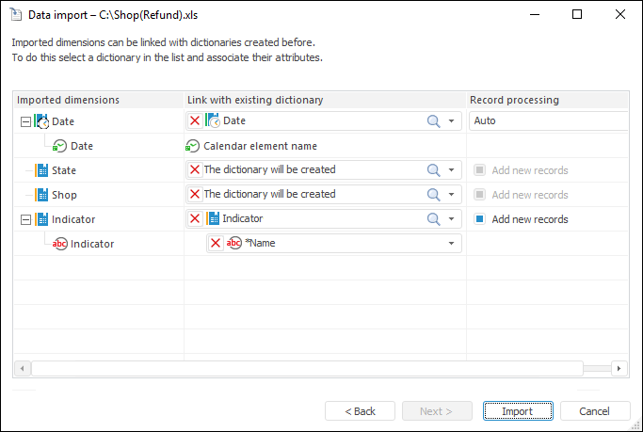Go back with the Back button
Screen dimensions: 643x432
pos(360,411)
